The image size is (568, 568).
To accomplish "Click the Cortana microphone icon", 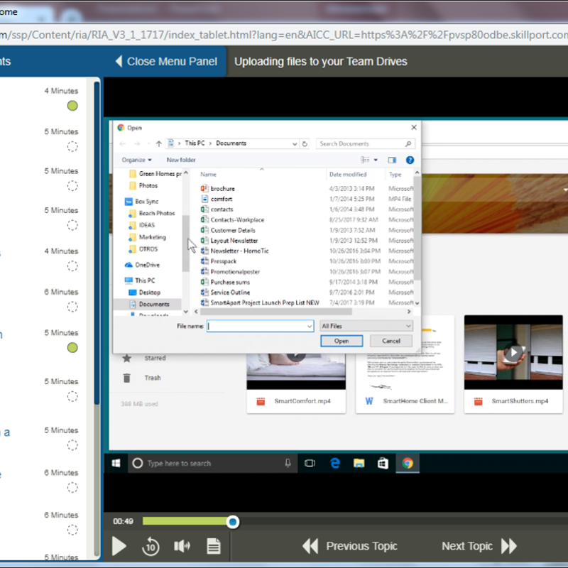I will click(288, 463).
